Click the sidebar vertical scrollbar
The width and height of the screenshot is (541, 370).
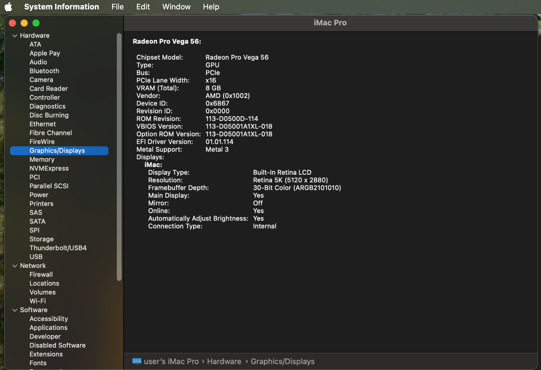(x=119, y=157)
